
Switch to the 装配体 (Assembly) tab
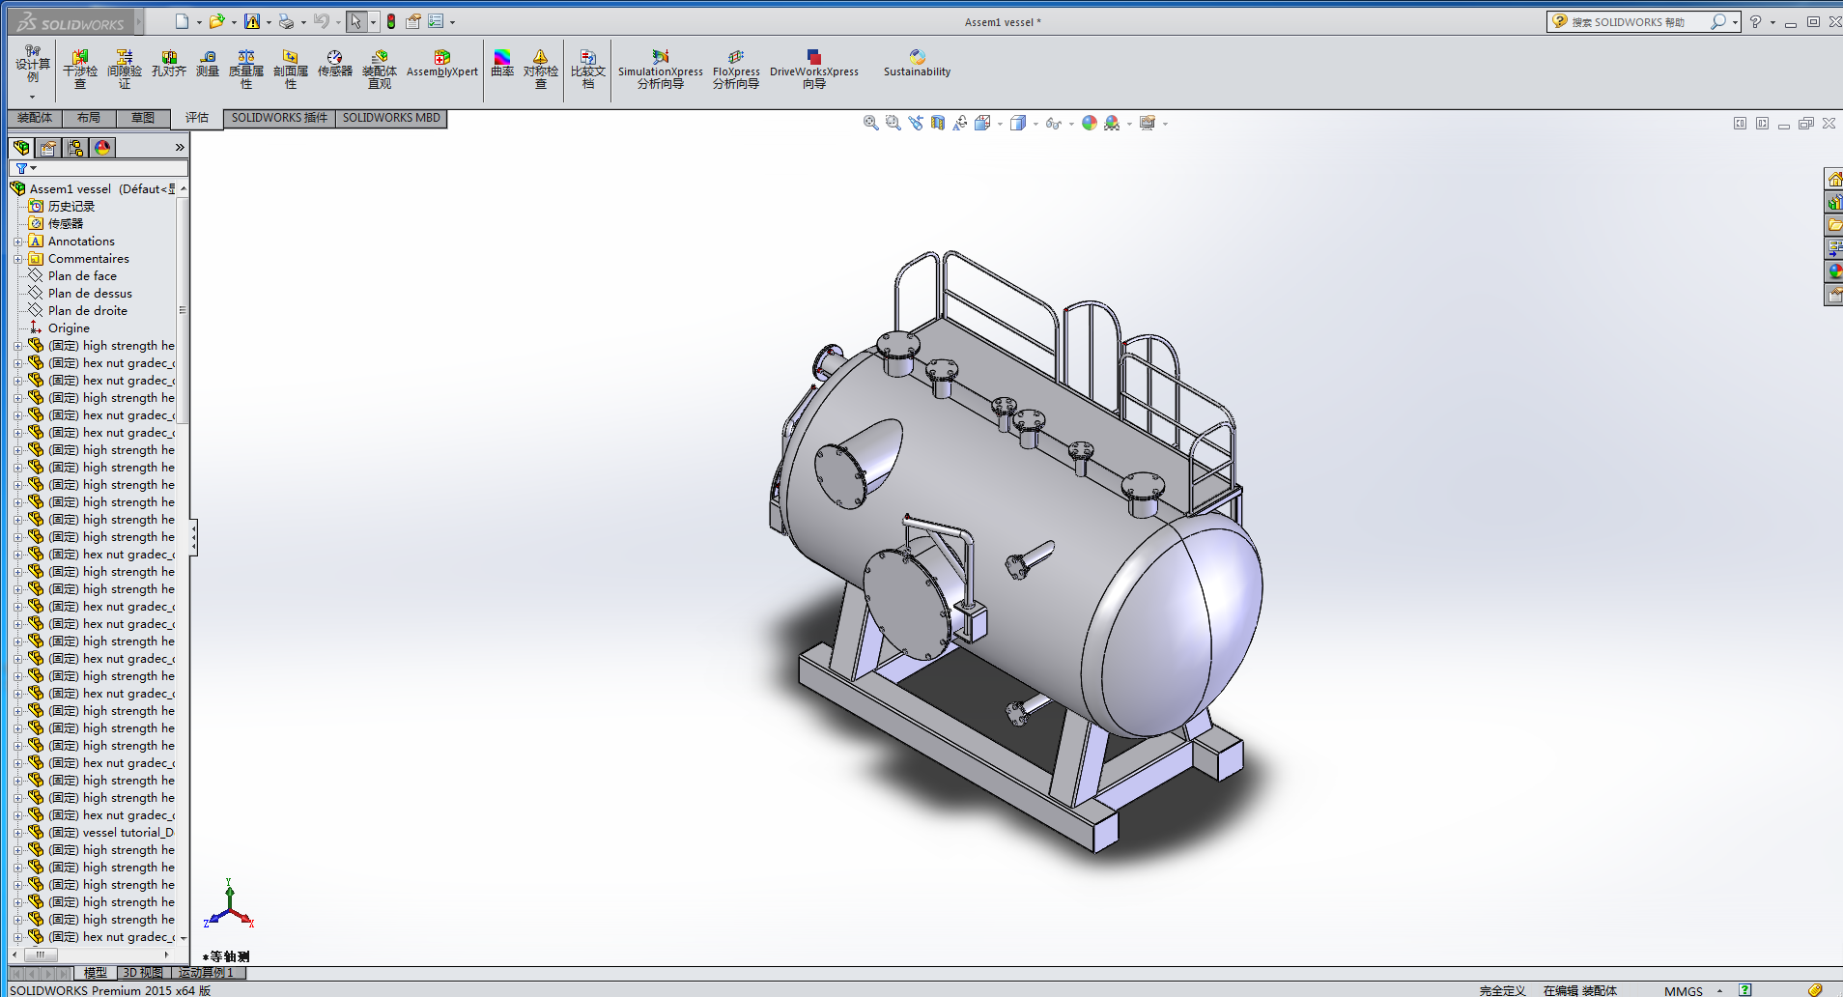(35, 118)
